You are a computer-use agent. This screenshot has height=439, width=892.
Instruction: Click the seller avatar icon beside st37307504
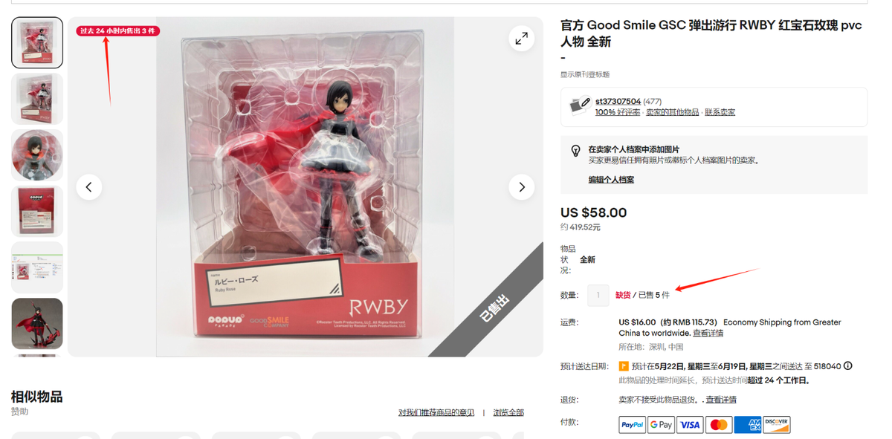click(580, 105)
